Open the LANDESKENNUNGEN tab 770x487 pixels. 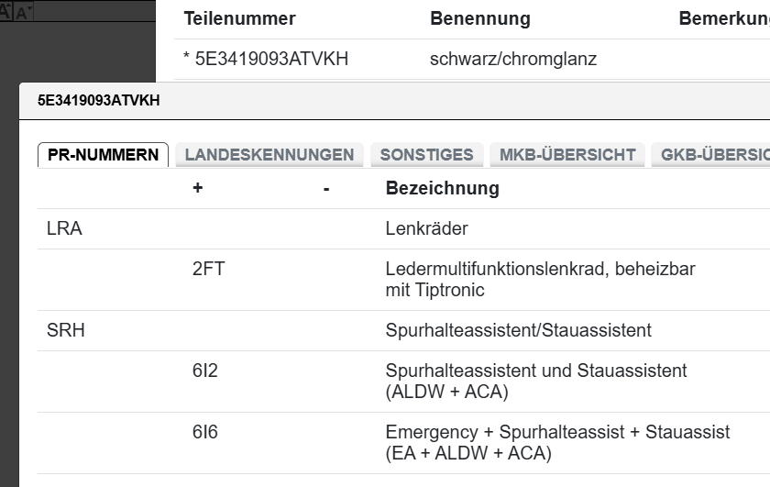click(269, 155)
